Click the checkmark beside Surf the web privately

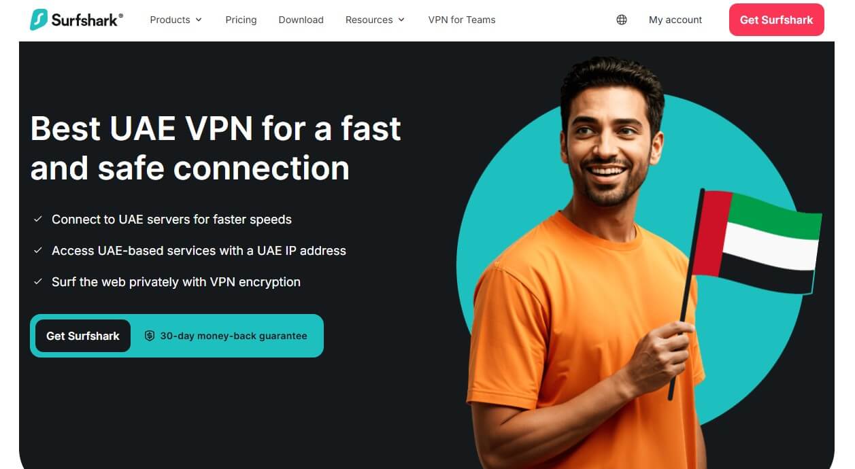coord(38,281)
